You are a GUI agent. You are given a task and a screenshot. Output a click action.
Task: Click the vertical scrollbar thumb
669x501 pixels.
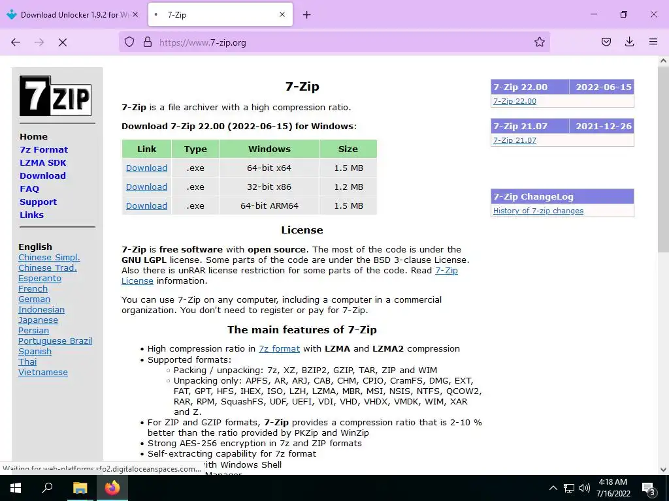(x=663, y=160)
